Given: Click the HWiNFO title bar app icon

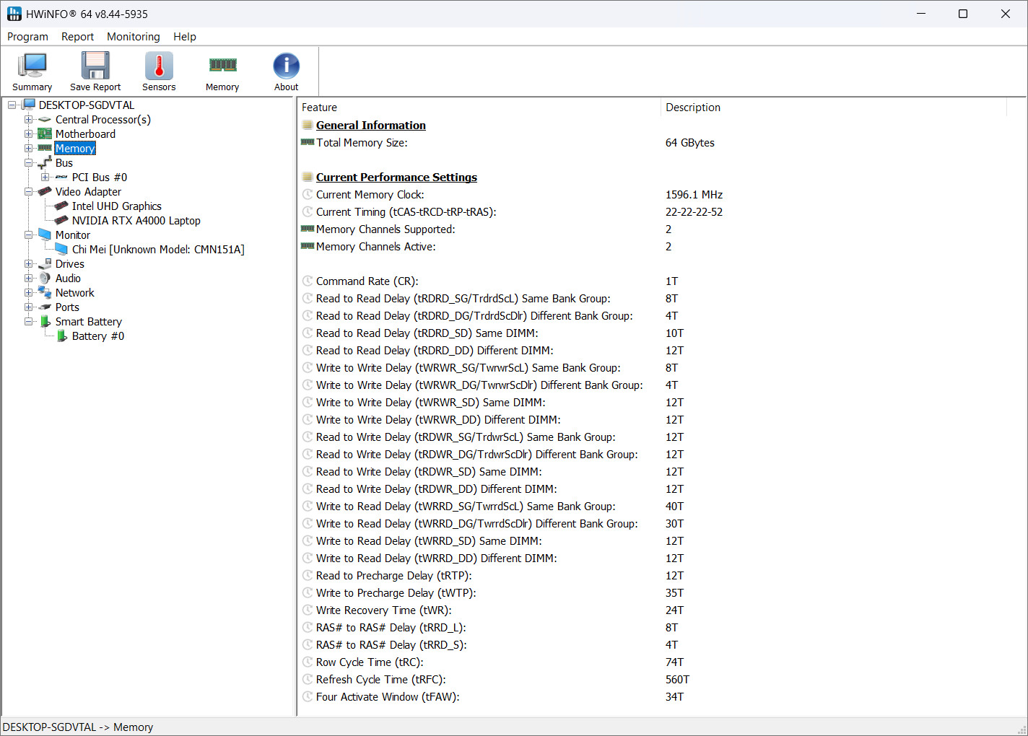Looking at the screenshot, I should [x=14, y=14].
